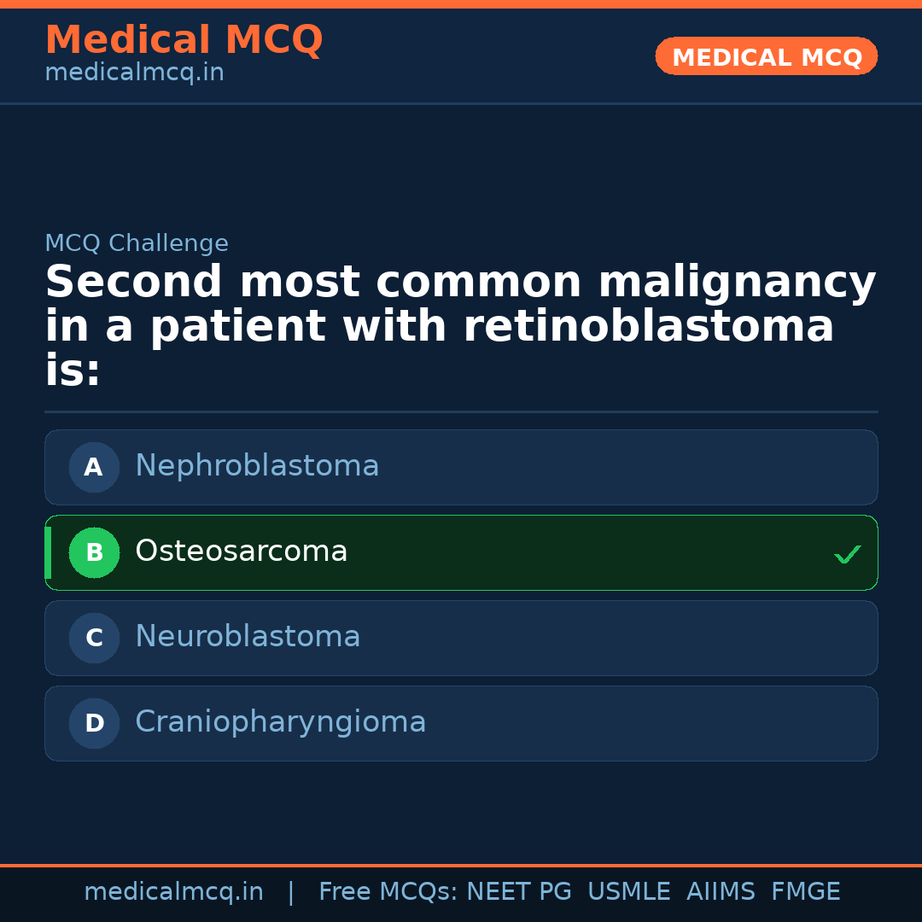
Task: Click the letter D circle badge
Action: tap(94, 723)
